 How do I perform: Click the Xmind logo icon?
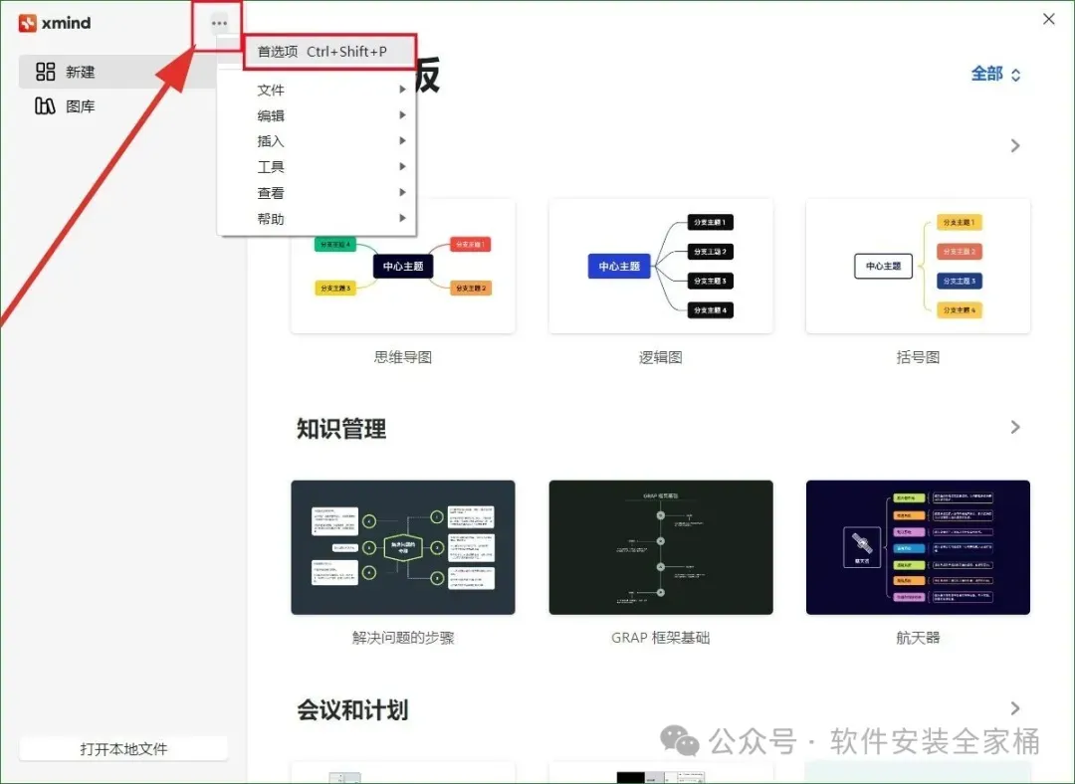[x=28, y=23]
